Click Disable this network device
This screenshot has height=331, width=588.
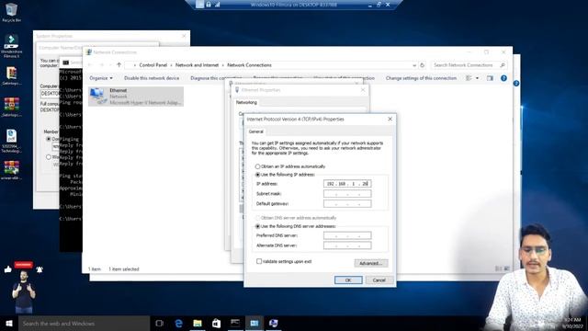tap(152, 78)
